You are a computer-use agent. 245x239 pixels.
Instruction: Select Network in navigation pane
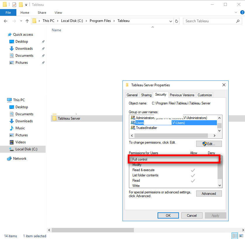tap(20, 159)
